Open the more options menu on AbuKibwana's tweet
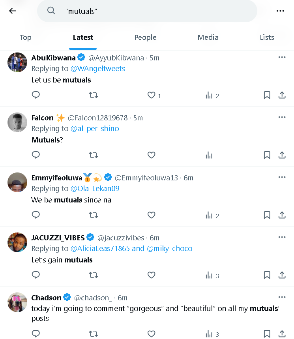This screenshot has height=339, width=294. [282, 57]
